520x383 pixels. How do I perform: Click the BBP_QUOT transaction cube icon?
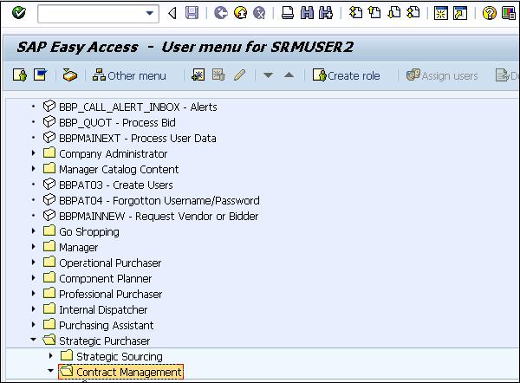[49, 121]
